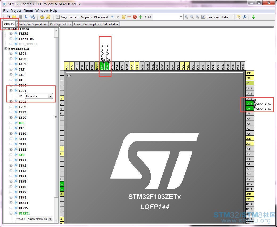Select the USART1 peripheral in tree
Viewport: 277px width, 227px height.
24,213
